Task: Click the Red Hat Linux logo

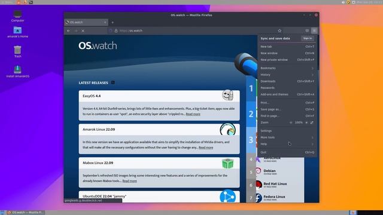Action: [x=259, y=185]
